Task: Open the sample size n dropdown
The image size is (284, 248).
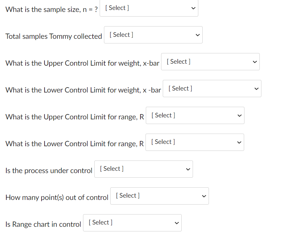Action: click(x=149, y=8)
